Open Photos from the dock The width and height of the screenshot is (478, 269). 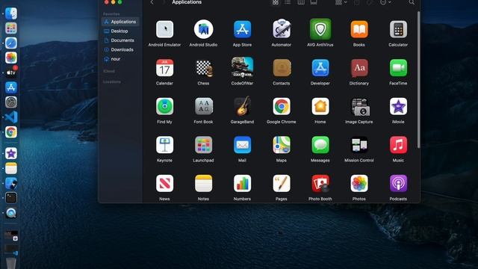(11, 58)
